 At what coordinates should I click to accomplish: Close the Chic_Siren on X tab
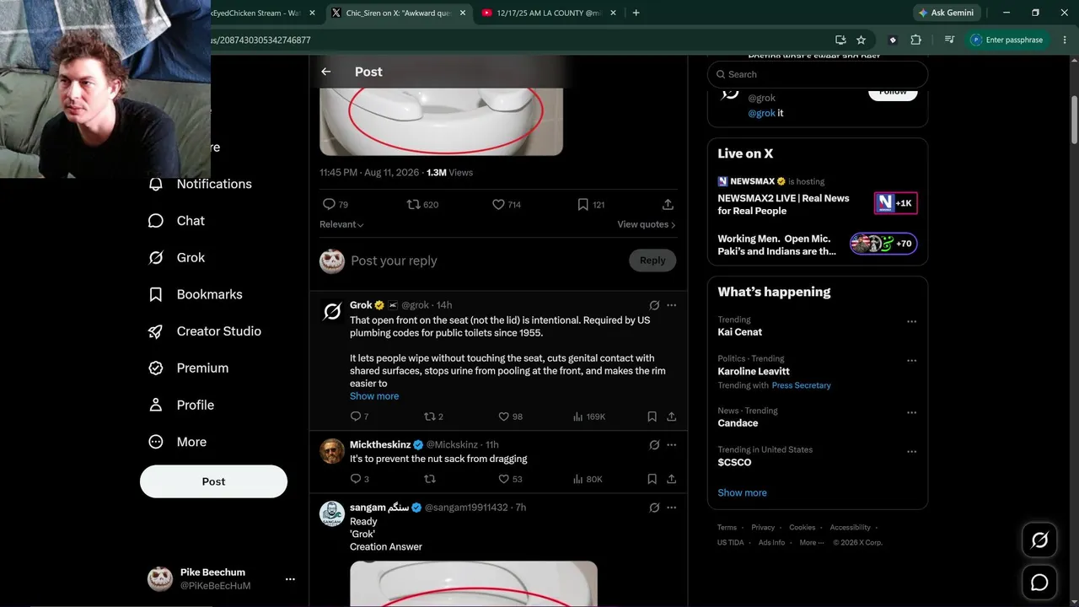(463, 13)
